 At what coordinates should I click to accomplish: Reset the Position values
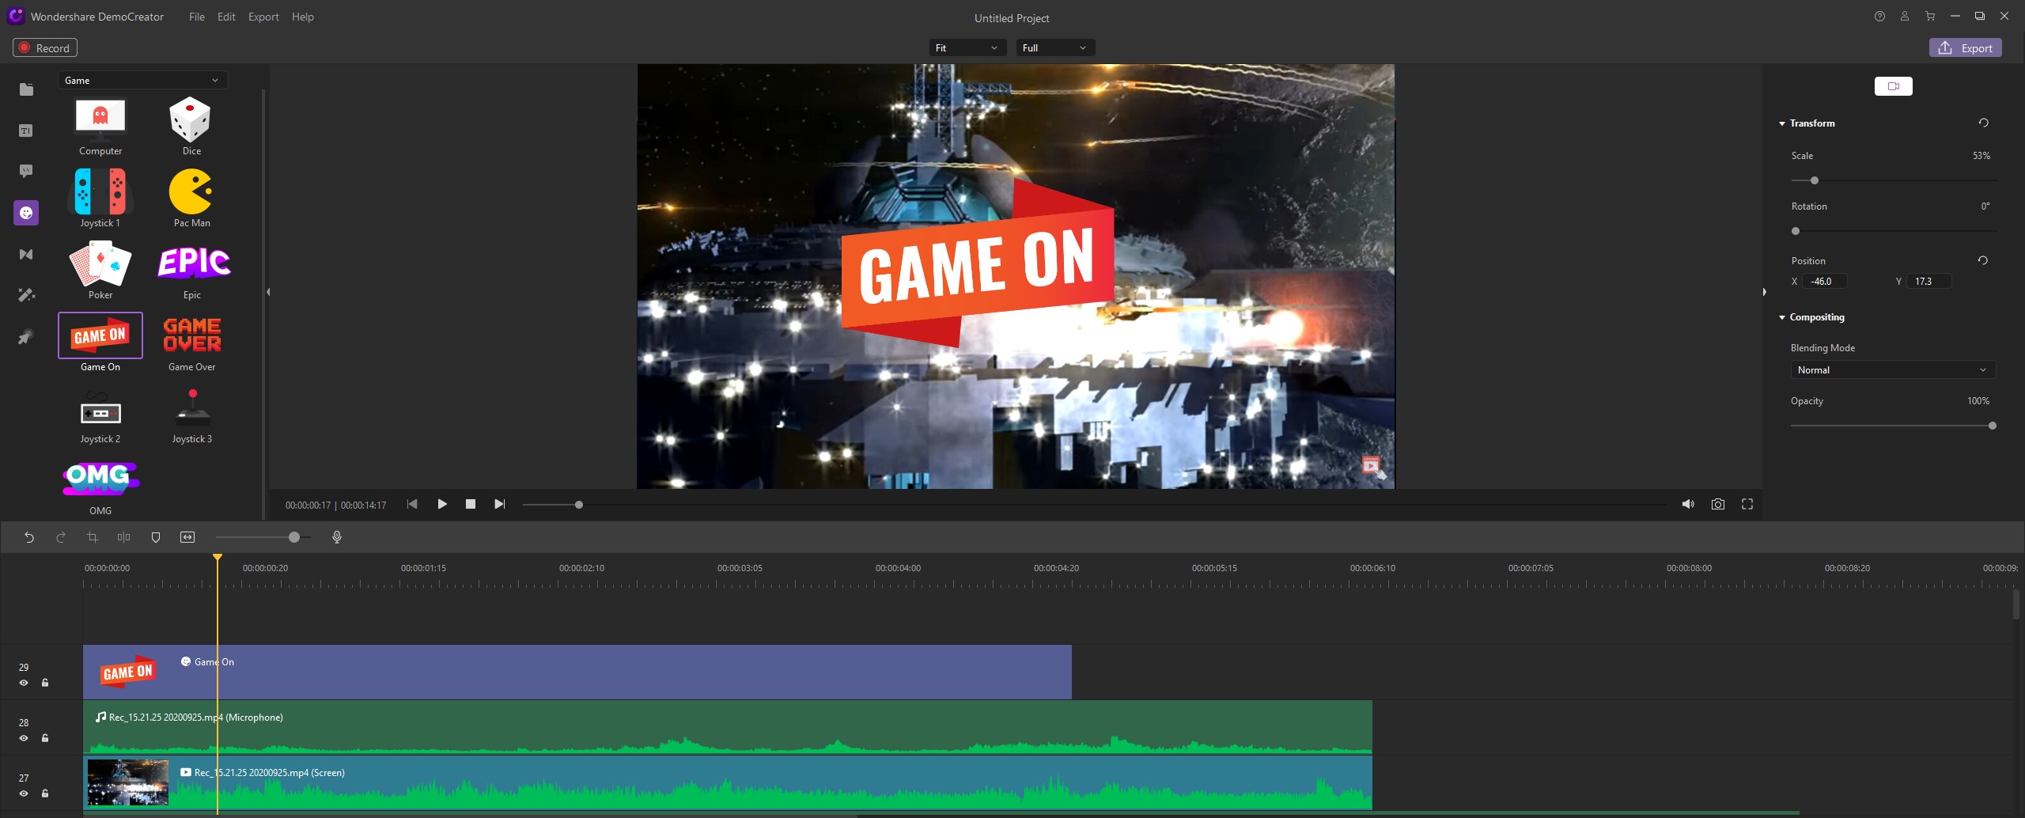point(1983,260)
